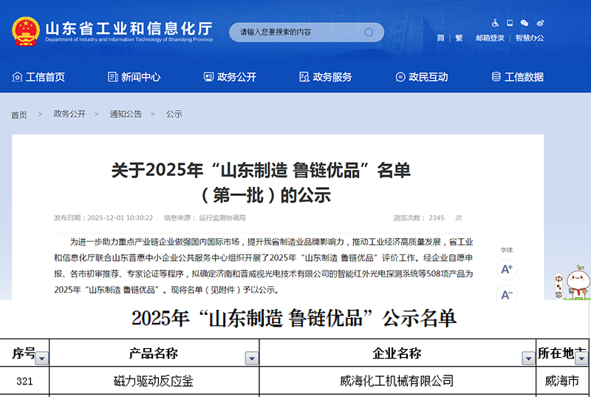591x397 pixels.
Task: Click the WeChat icon in header
Action: [x=525, y=23]
